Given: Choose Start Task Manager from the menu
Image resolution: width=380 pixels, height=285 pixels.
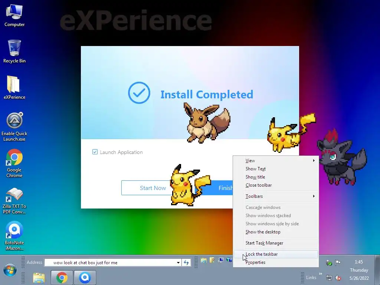Looking at the screenshot, I should coord(276,243).
